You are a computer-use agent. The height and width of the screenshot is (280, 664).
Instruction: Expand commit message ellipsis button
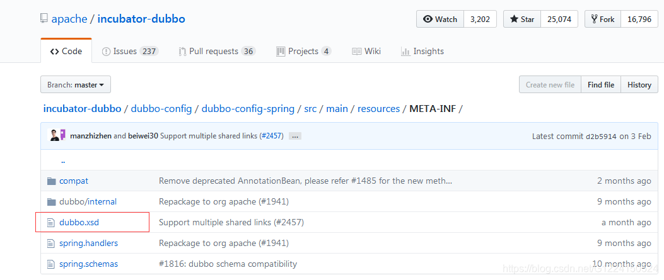pyautogui.click(x=295, y=137)
